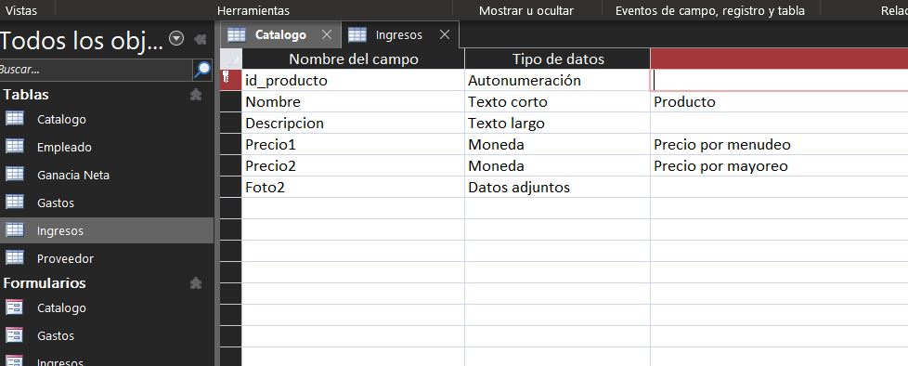The image size is (908, 366).
Task: Select the id_producto primary key row selector
Action: 230,80
